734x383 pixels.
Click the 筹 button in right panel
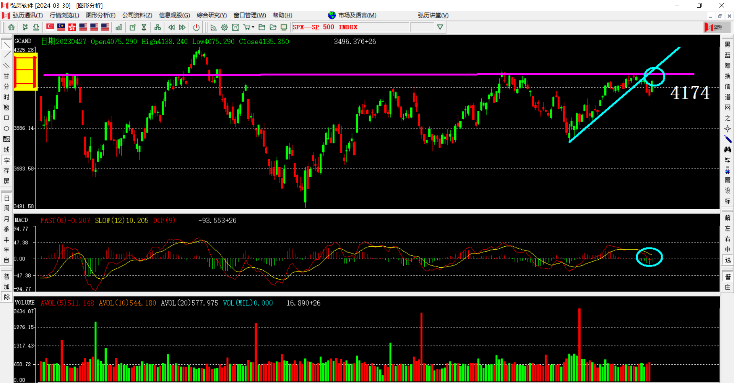pos(728,66)
